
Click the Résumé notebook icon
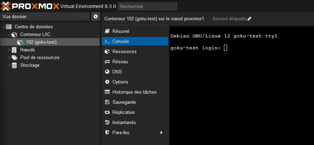107,31
